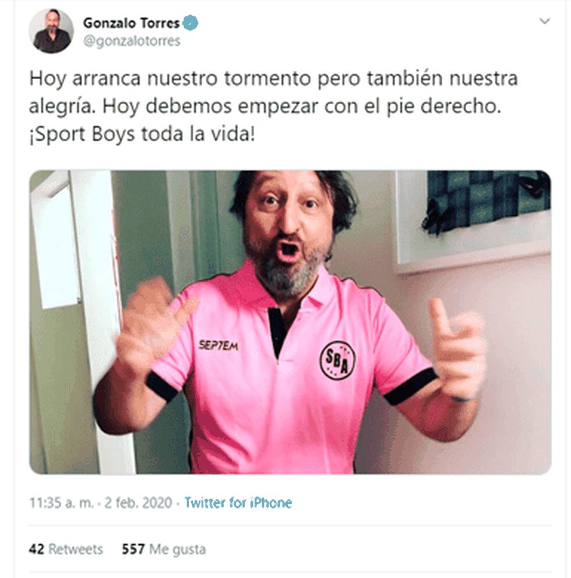Click the SEP7EM logo on shirt
Image resolution: width=571 pixels, height=578 pixels.
[218, 345]
